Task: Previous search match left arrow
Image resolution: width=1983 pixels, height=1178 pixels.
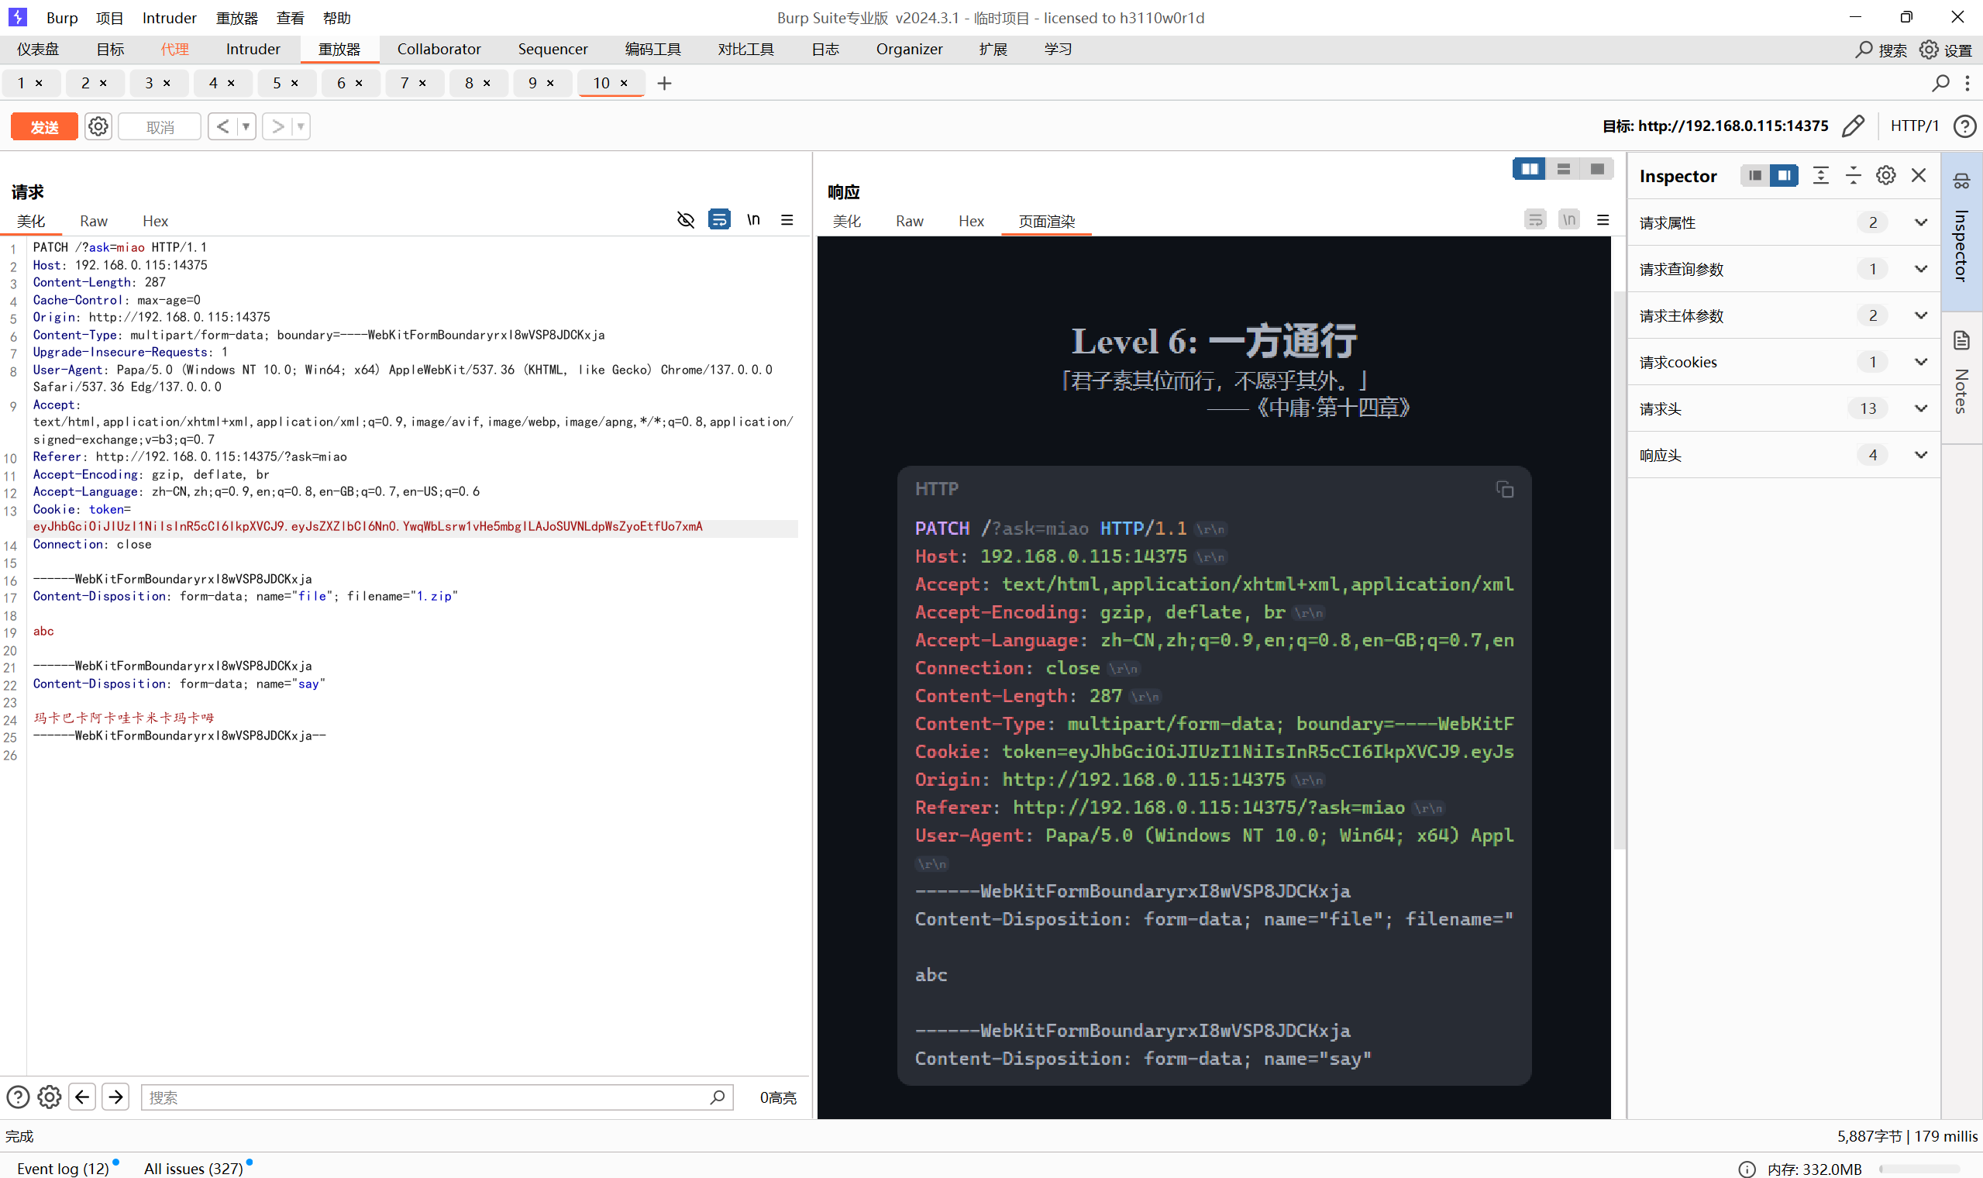Action: click(82, 1097)
